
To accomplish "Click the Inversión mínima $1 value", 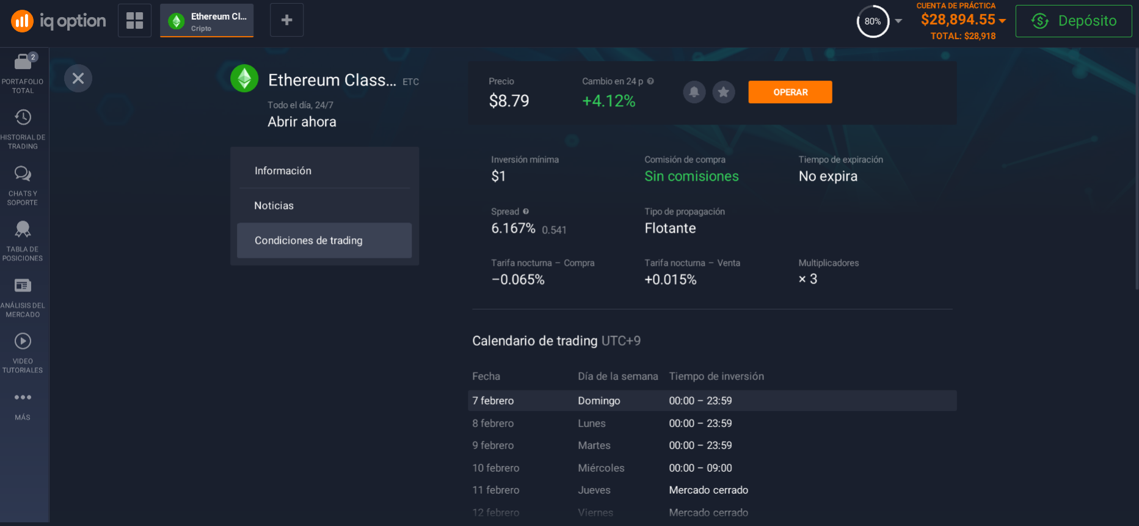I will pyautogui.click(x=498, y=177).
